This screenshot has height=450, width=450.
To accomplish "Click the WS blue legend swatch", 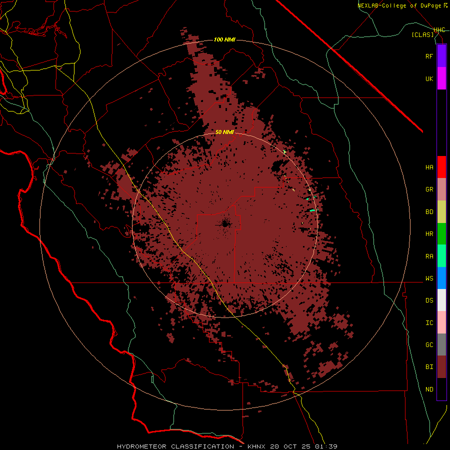I will coord(441,278).
